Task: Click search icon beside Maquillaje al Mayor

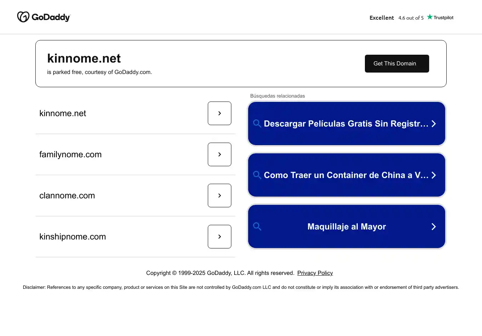Action: (257, 227)
